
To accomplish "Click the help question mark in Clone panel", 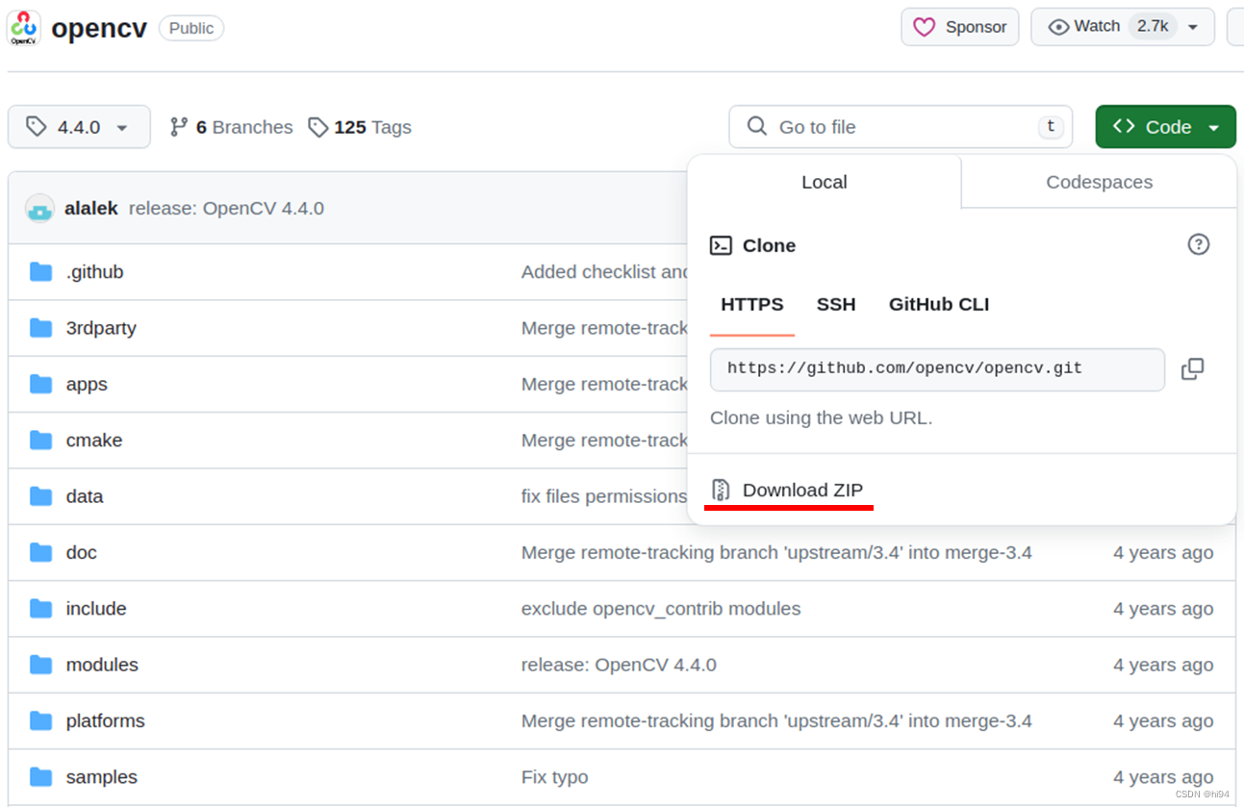I will [1199, 244].
